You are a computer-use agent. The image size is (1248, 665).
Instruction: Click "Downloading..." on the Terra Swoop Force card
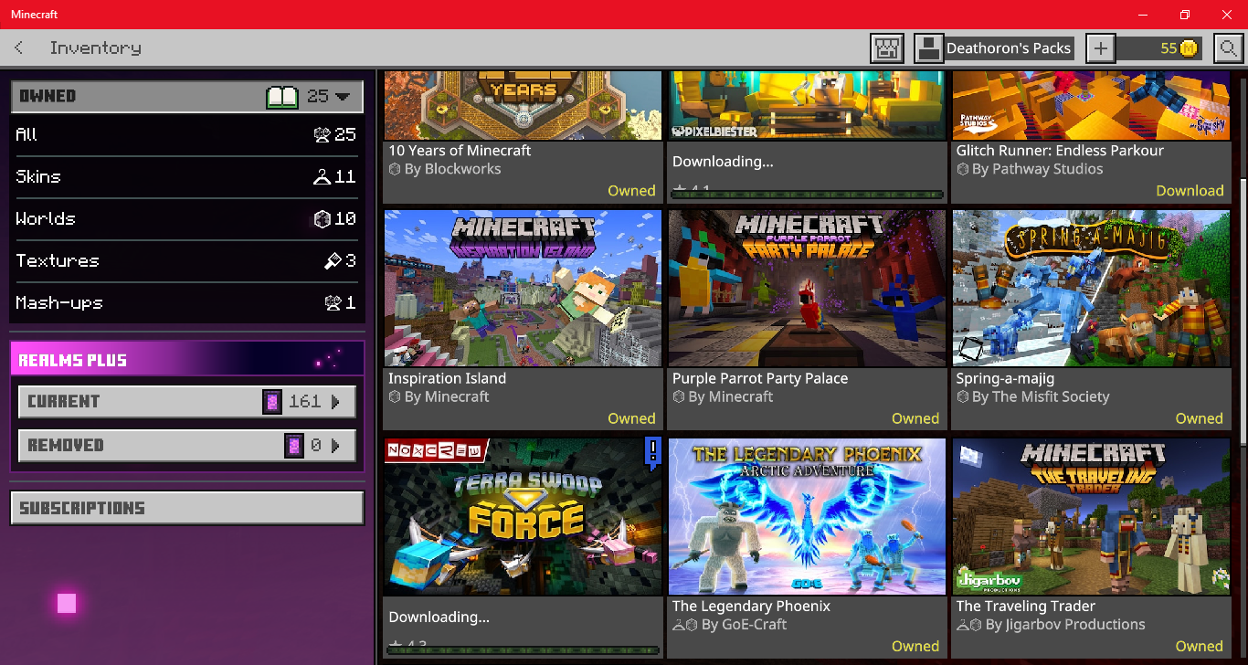coord(439,617)
